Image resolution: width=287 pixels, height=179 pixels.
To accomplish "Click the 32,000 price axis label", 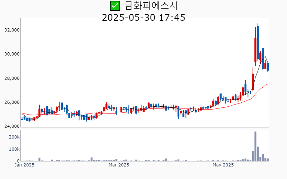I will pos(12,30).
